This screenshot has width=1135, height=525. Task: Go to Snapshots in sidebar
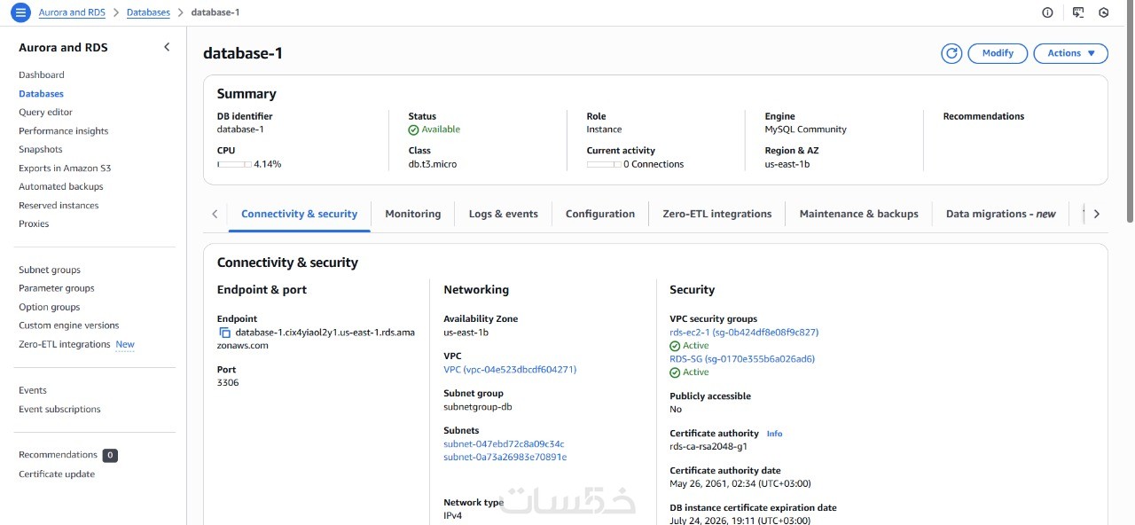pos(41,150)
